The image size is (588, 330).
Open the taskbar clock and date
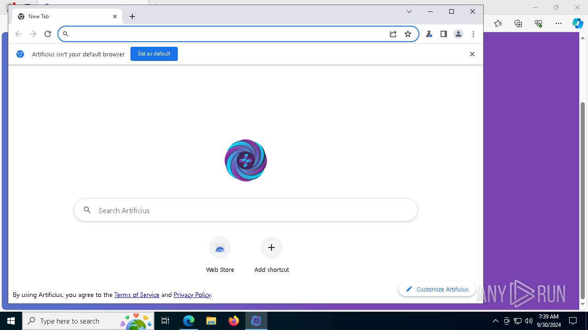pos(549,321)
